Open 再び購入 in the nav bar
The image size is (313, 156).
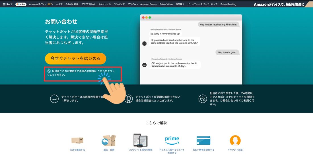tap(180, 4)
